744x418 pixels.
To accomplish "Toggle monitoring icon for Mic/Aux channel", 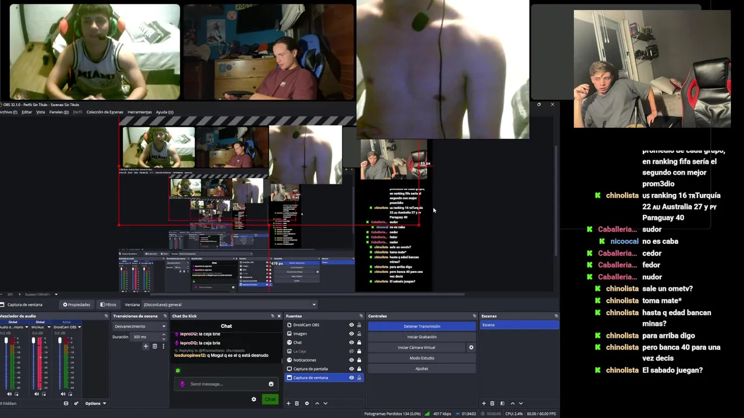I will (44, 394).
